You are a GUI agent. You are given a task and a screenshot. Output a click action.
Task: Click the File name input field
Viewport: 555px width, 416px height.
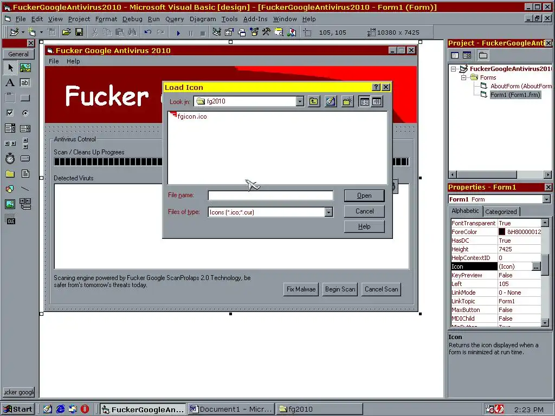(270, 196)
